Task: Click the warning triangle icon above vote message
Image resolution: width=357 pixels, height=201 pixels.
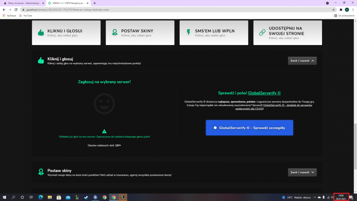Action: pos(104,131)
